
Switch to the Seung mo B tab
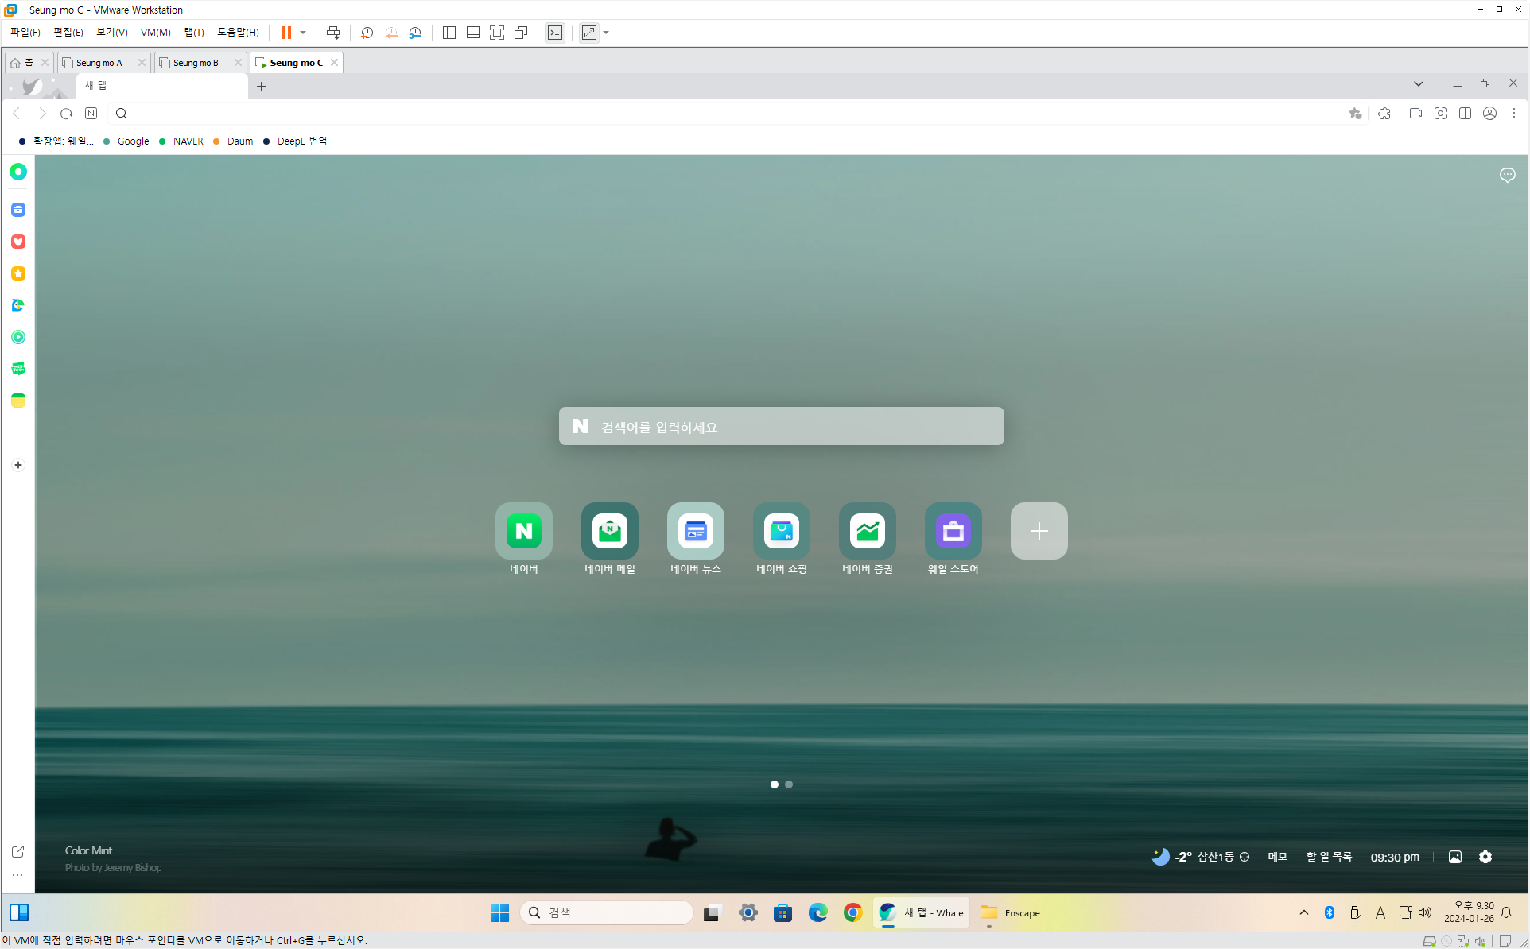pos(196,63)
